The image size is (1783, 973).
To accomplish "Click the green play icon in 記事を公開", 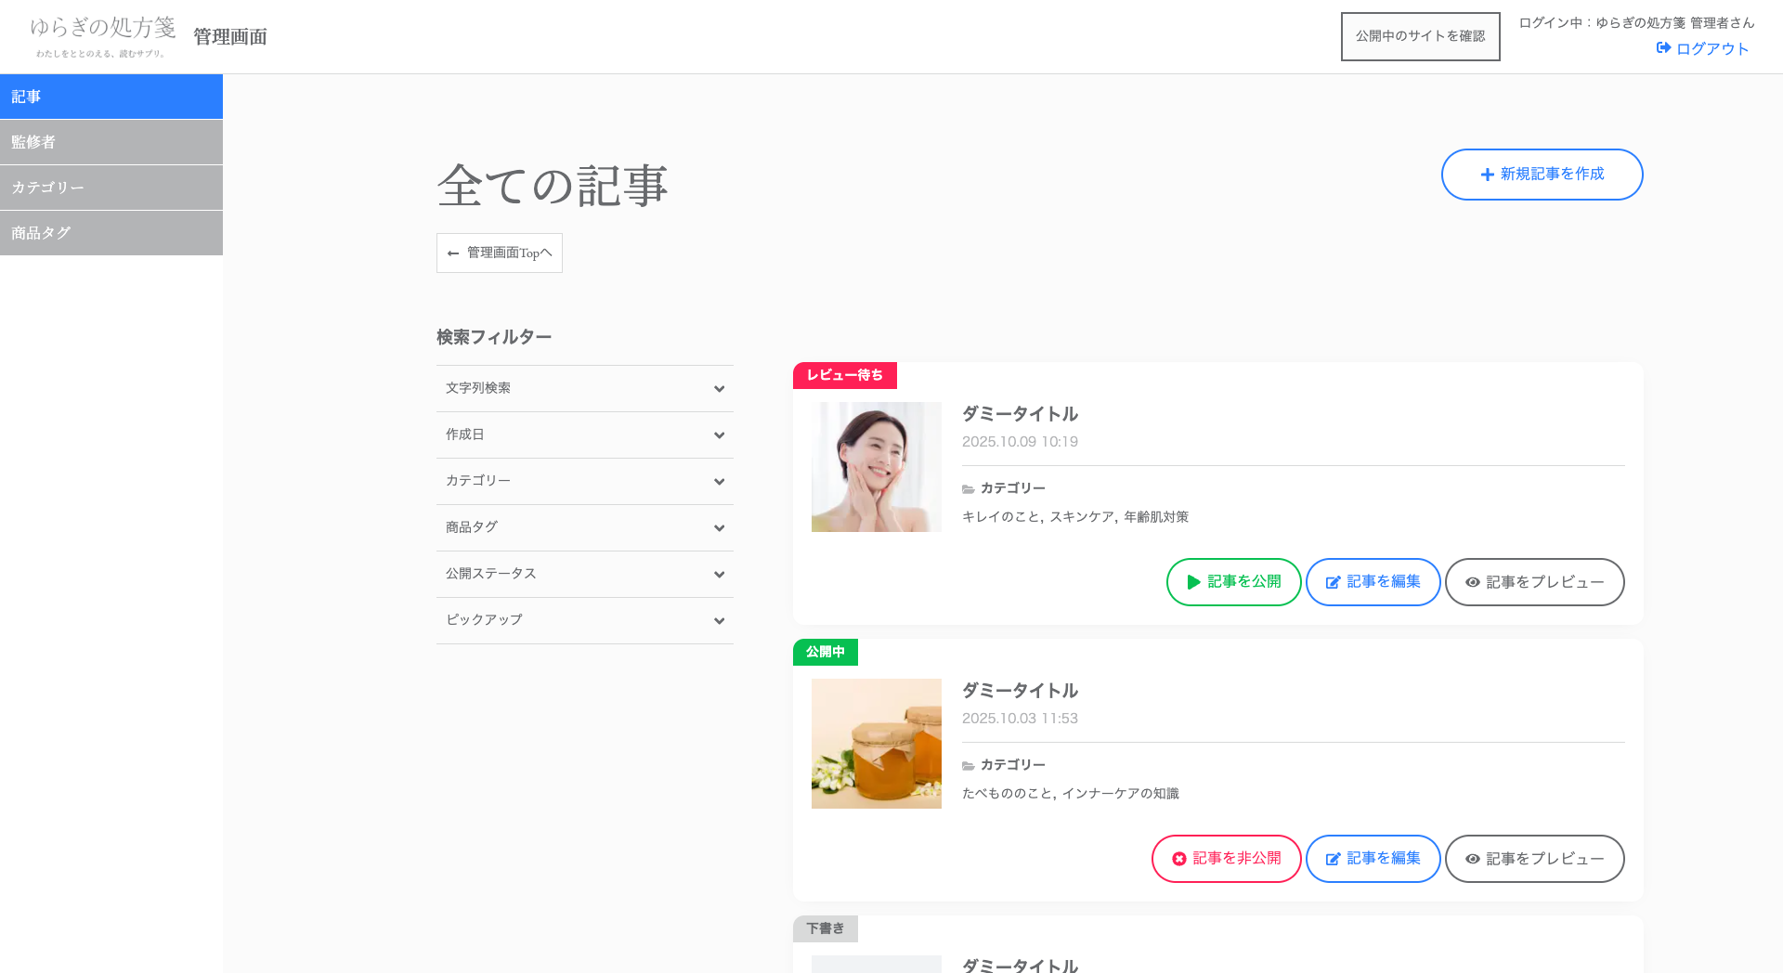I will point(1193,582).
